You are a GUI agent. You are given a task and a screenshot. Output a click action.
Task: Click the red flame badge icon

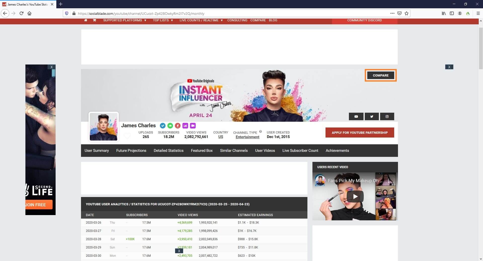point(178,126)
